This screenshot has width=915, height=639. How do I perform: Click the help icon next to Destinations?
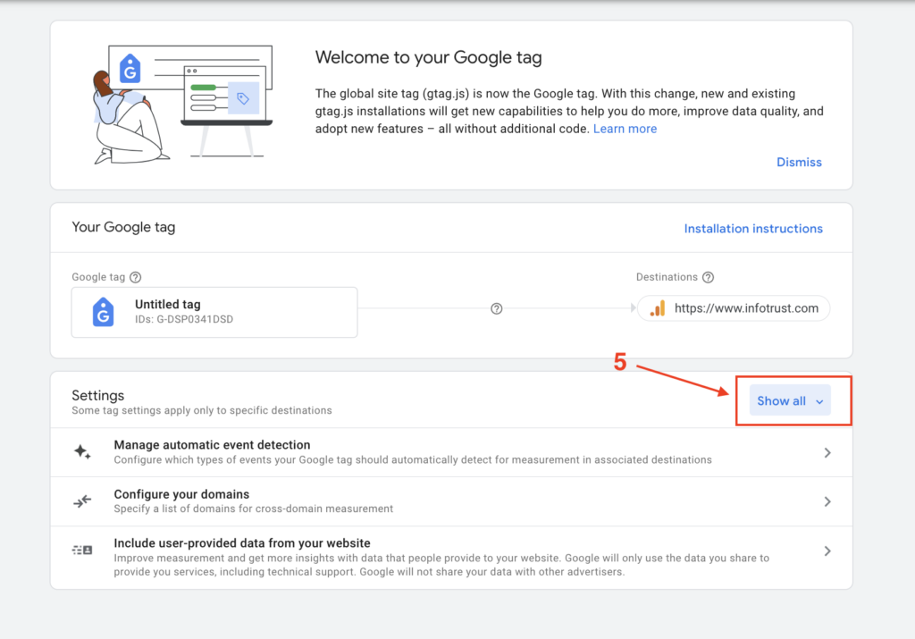pyautogui.click(x=708, y=278)
